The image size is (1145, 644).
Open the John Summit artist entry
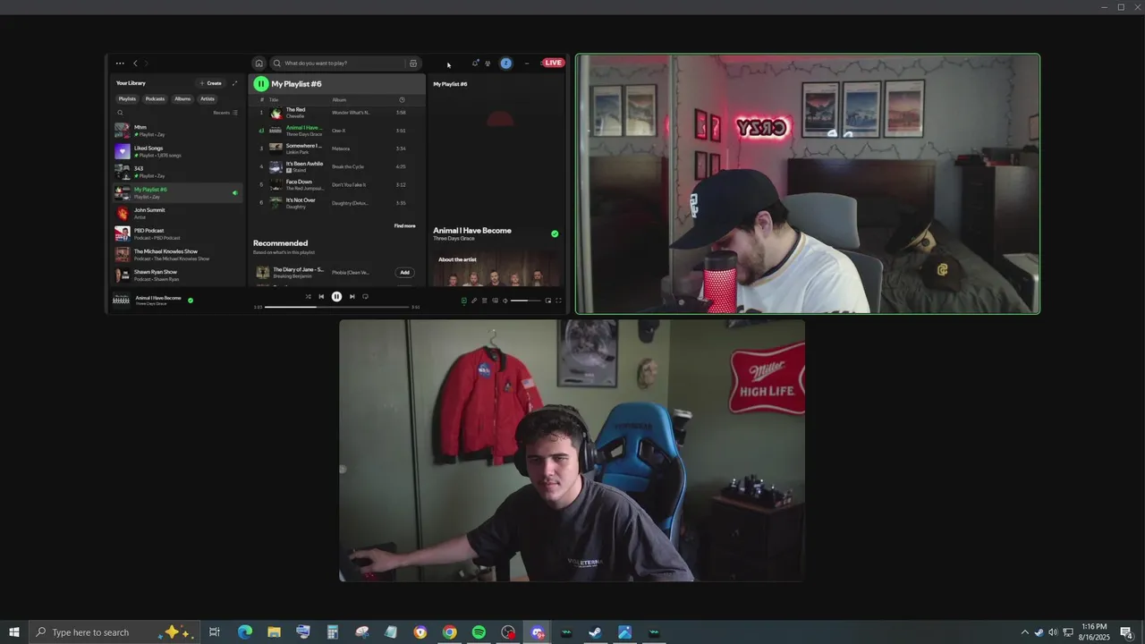[178, 213]
